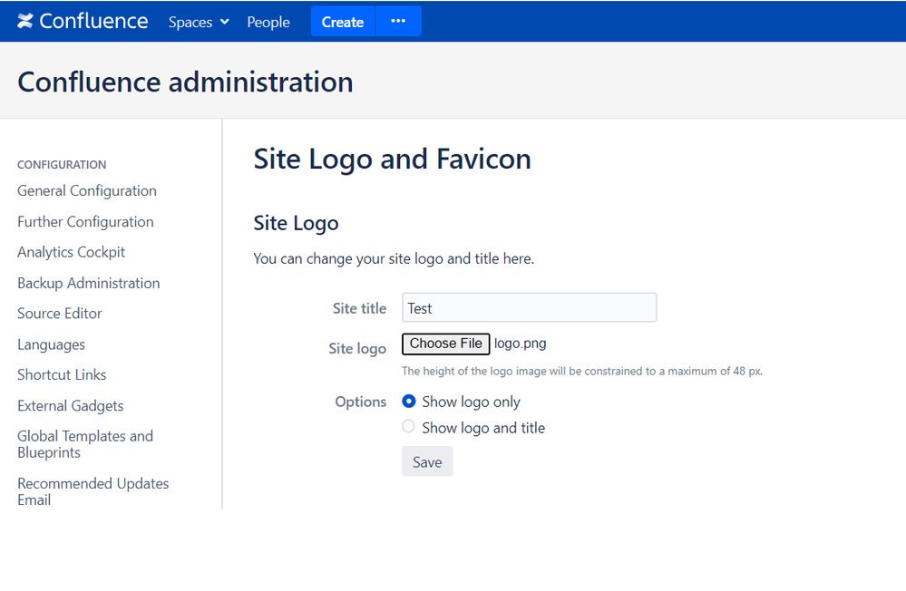The height and width of the screenshot is (591, 906).
Task: Click the Options field label
Action: (x=361, y=402)
